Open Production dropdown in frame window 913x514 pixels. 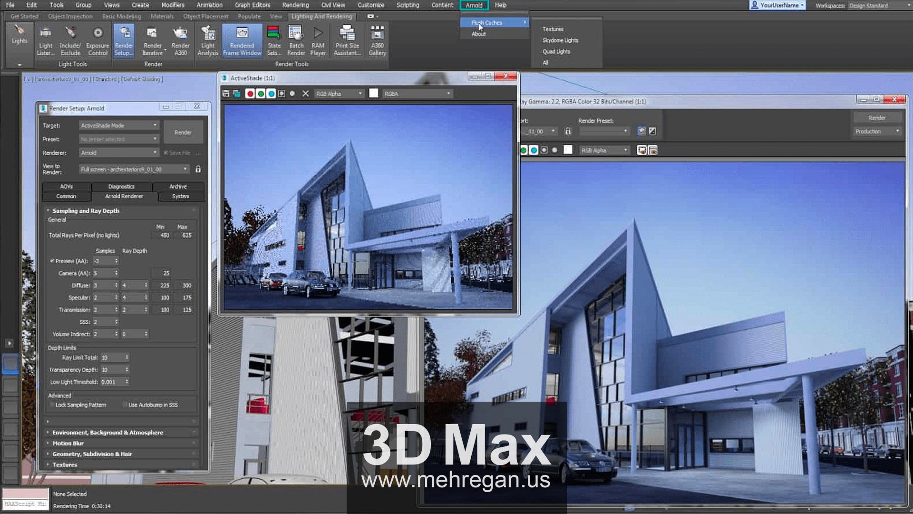pos(877,131)
